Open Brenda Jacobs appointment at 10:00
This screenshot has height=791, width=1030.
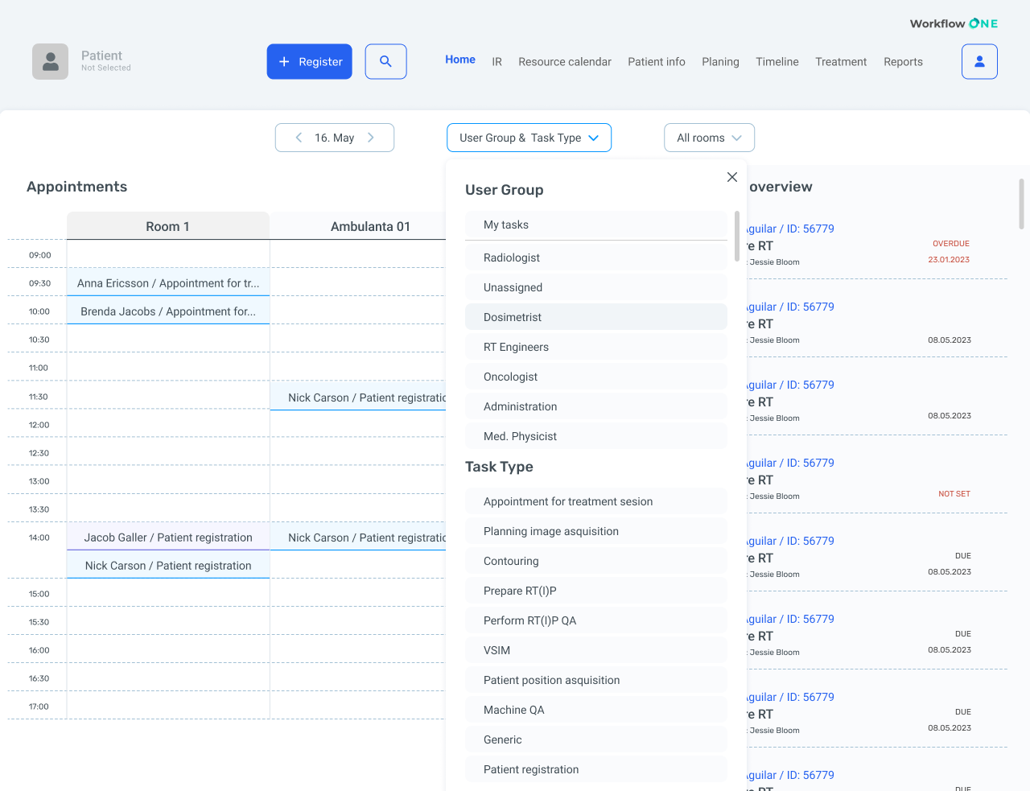(x=168, y=311)
